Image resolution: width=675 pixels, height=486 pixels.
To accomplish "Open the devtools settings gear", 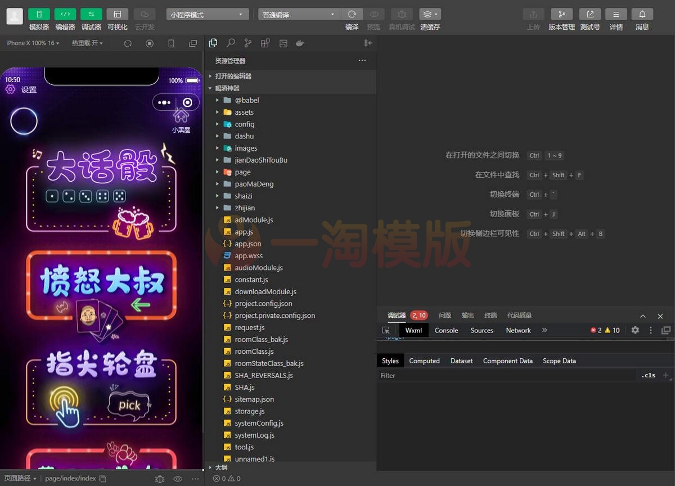I will click(x=635, y=330).
